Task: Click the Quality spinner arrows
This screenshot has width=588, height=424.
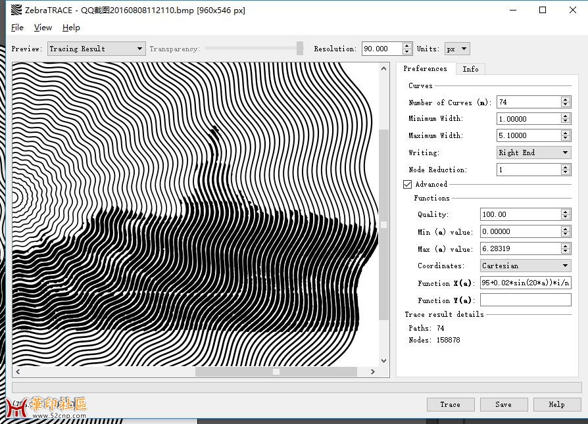Action: [566, 215]
